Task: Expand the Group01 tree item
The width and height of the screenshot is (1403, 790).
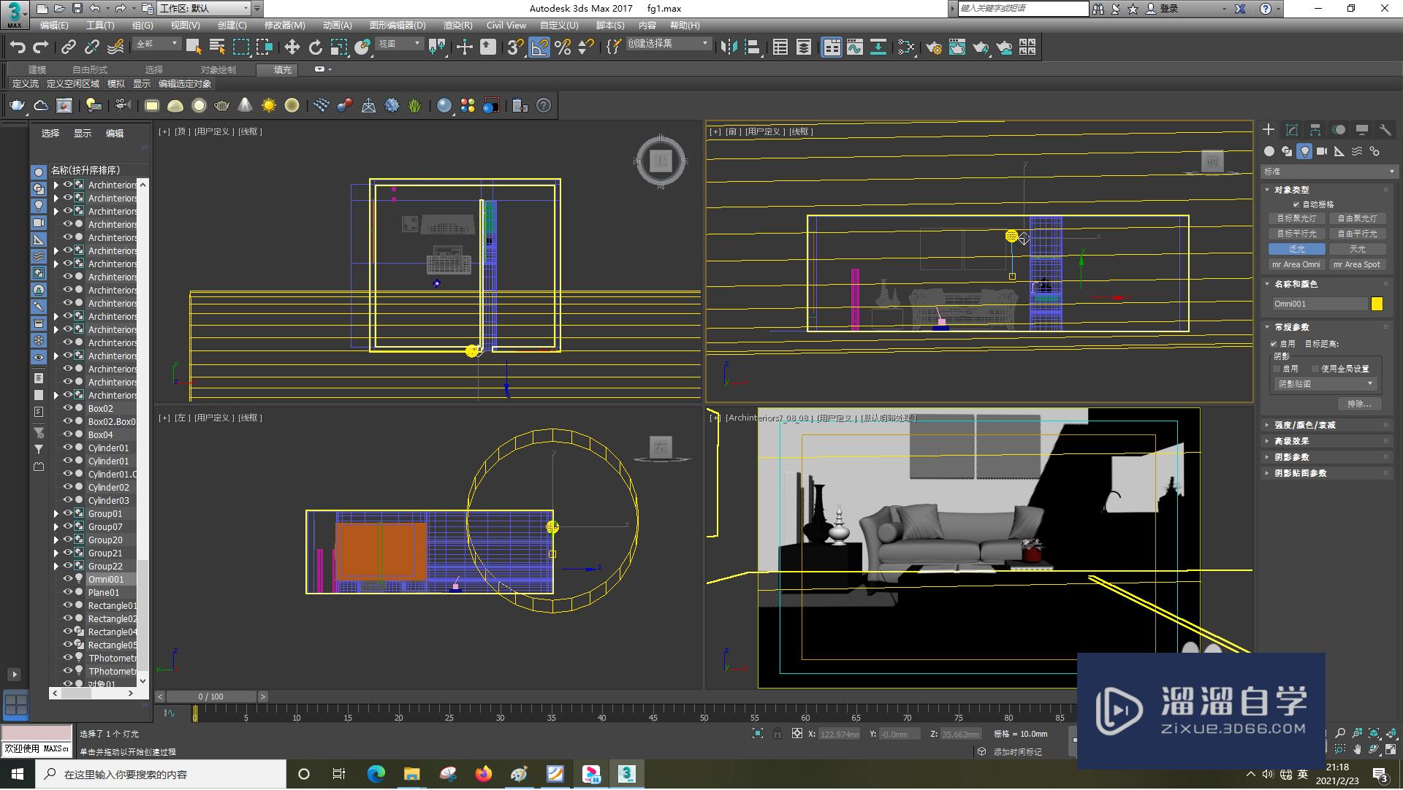Action: click(56, 514)
